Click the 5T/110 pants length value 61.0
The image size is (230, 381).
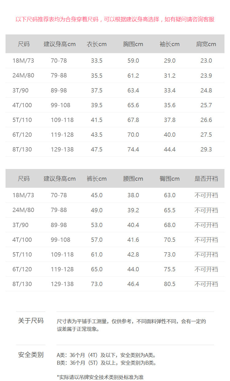coord(97,254)
